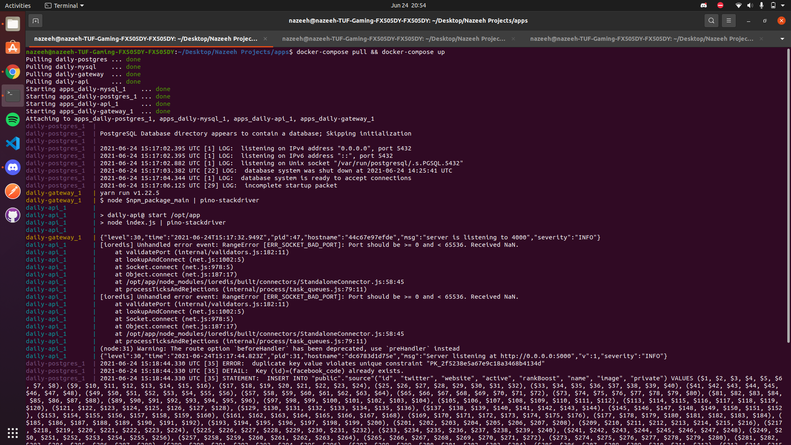Open Google Chrome from the dock

point(13,72)
